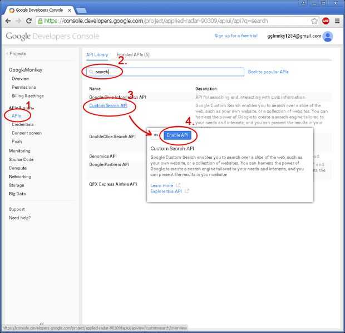
Task: Click the gglmnky1234@gmail.com account email
Action: [294, 36]
